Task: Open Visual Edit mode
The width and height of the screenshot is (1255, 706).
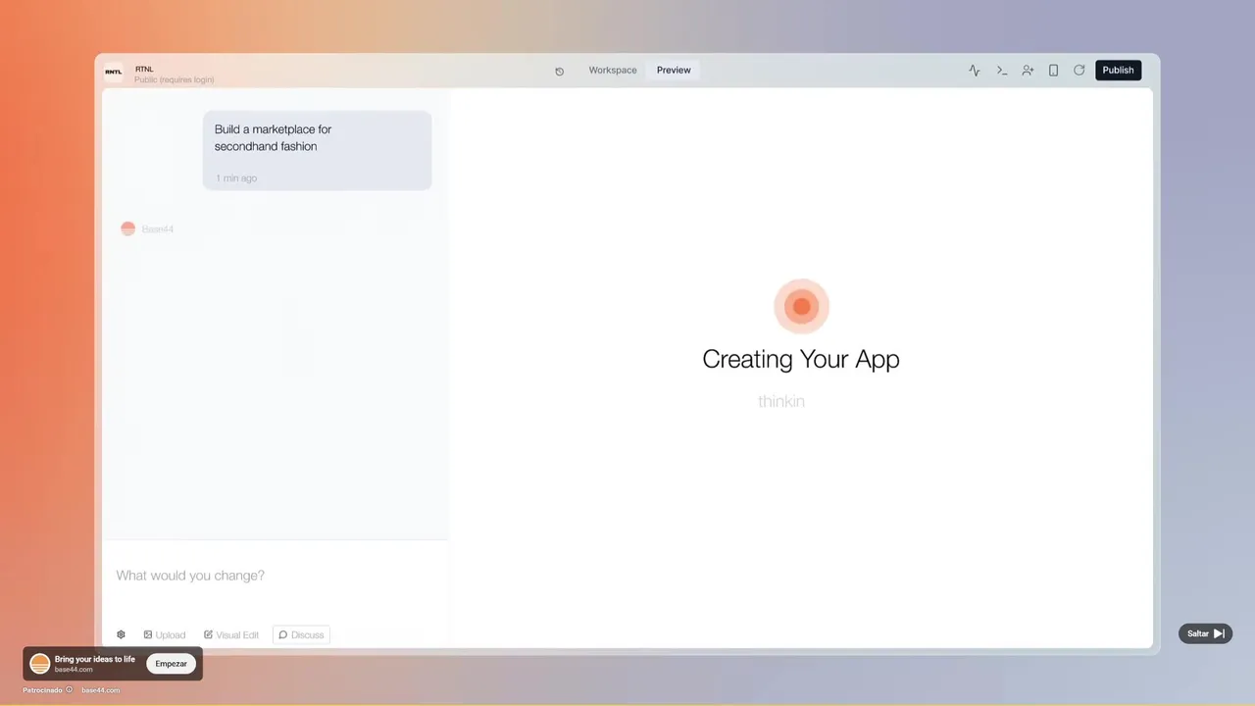Action: point(231,634)
